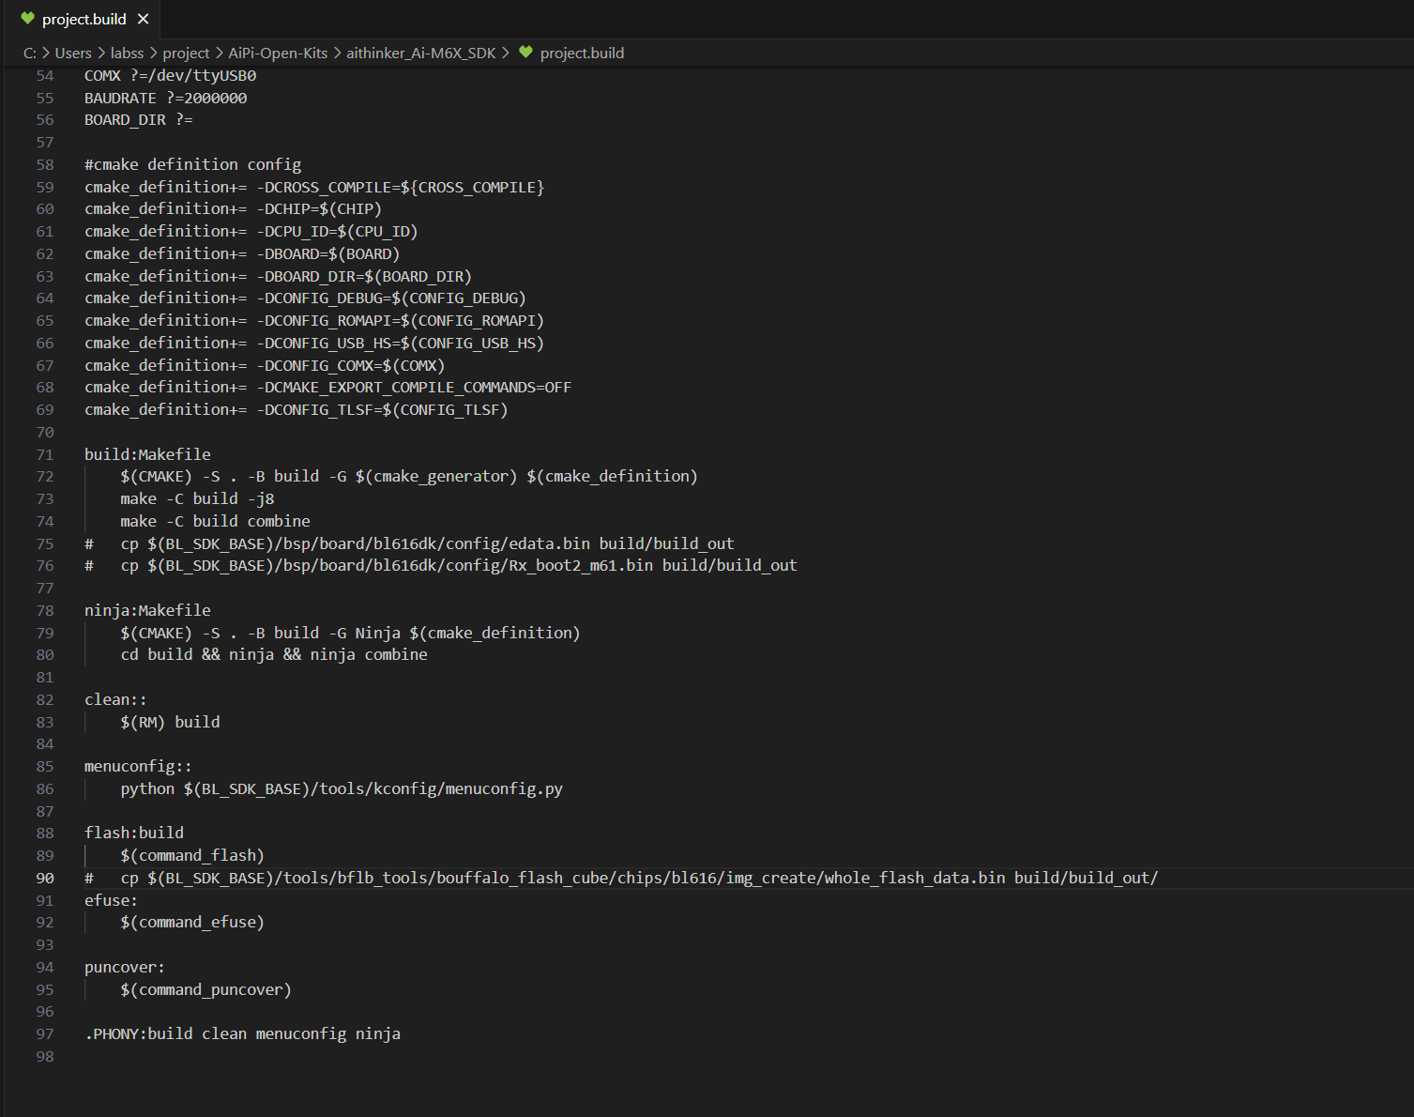Click the heart icon in breadcrumb bar
1414x1117 pixels.
[525, 53]
